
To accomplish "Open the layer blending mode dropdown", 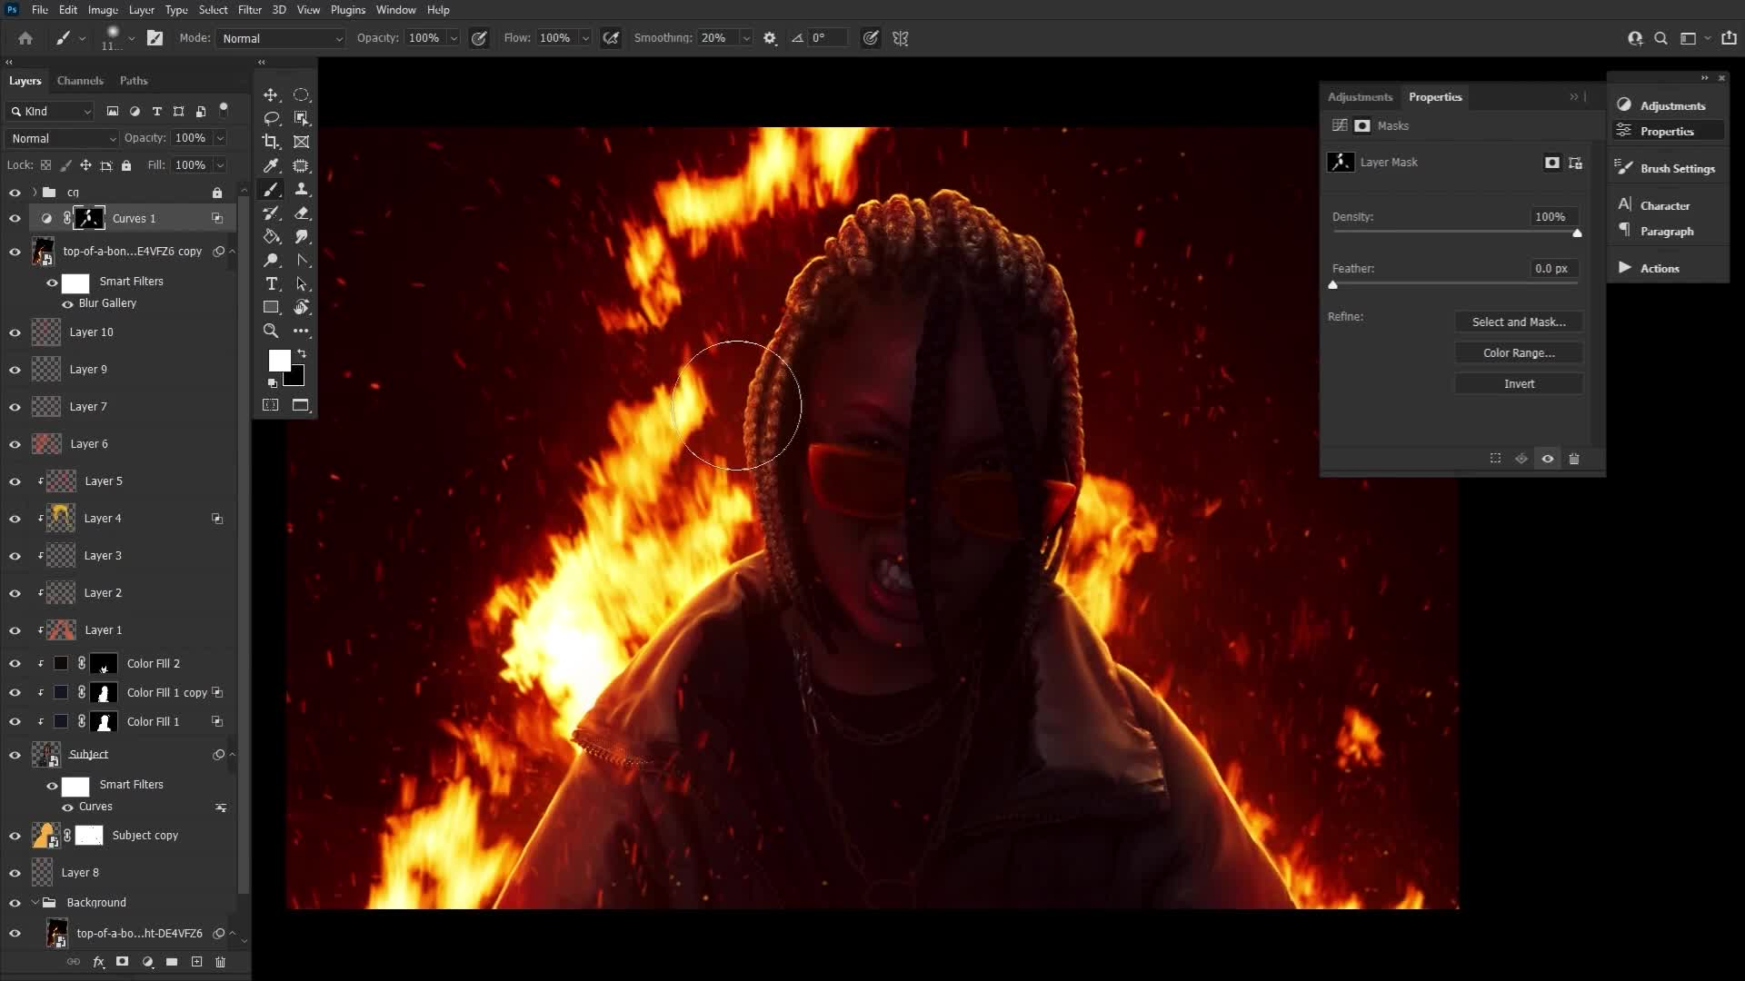I will [x=60, y=138].
